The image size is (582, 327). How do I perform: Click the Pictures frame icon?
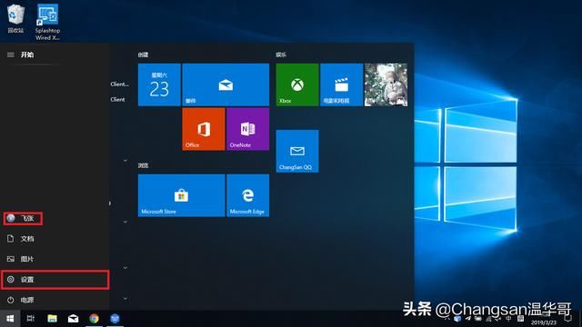pos(11,259)
